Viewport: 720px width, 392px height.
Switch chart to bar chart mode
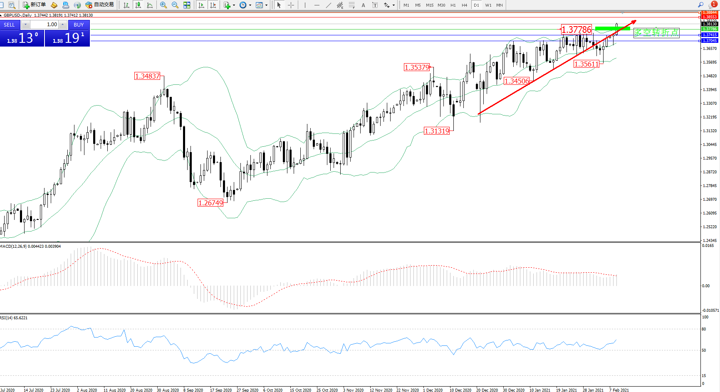(126, 5)
